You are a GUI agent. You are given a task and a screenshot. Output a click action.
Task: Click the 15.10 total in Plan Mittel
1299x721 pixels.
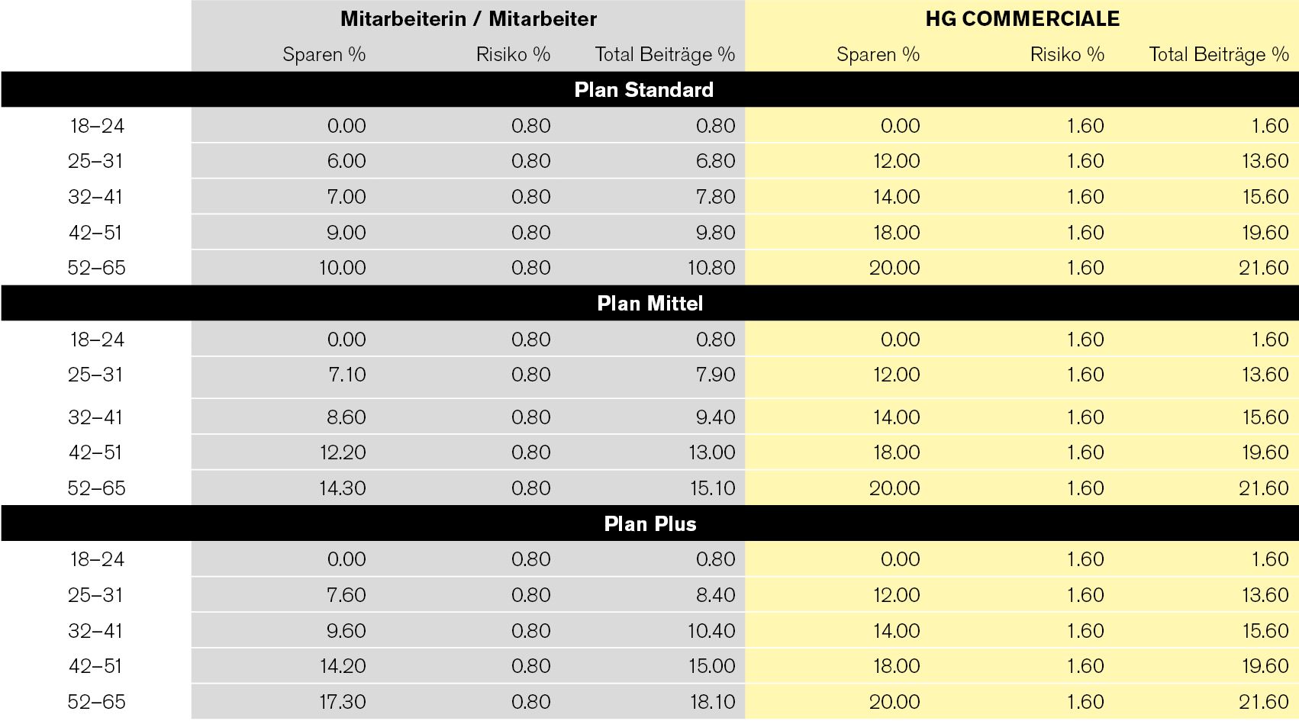click(713, 488)
